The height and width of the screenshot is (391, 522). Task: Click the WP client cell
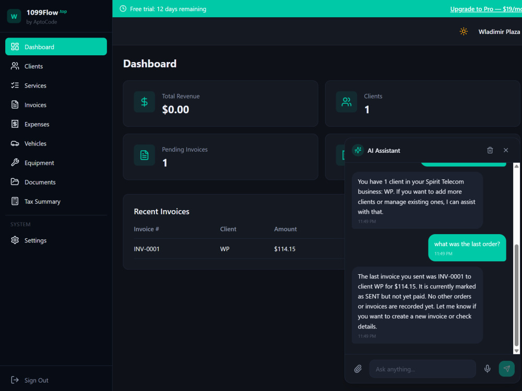coord(224,249)
